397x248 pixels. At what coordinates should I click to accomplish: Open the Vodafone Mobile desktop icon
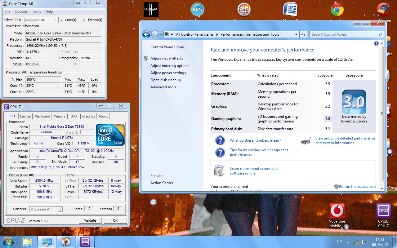tap(337, 215)
